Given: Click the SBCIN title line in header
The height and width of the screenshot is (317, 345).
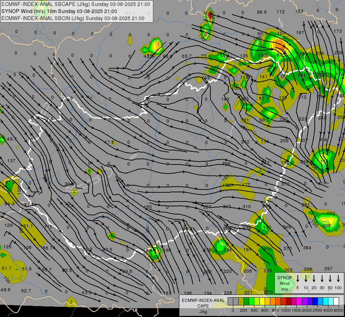Looking at the screenshot, I should click(73, 18).
